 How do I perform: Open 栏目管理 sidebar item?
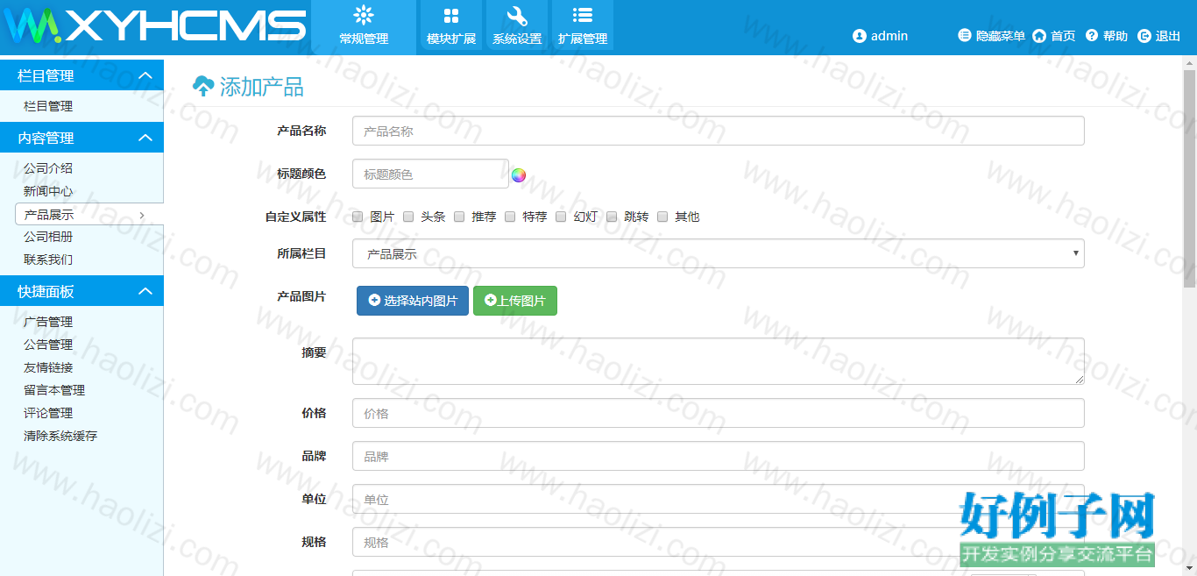pyautogui.click(x=48, y=106)
